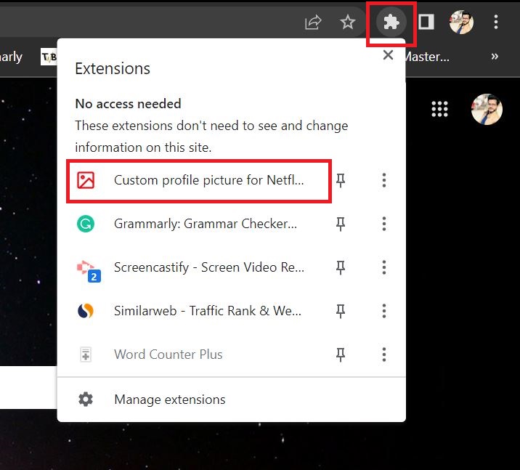Image resolution: width=520 pixels, height=470 pixels.
Task: Toggle the browser side panel icon
Action: click(x=426, y=23)
